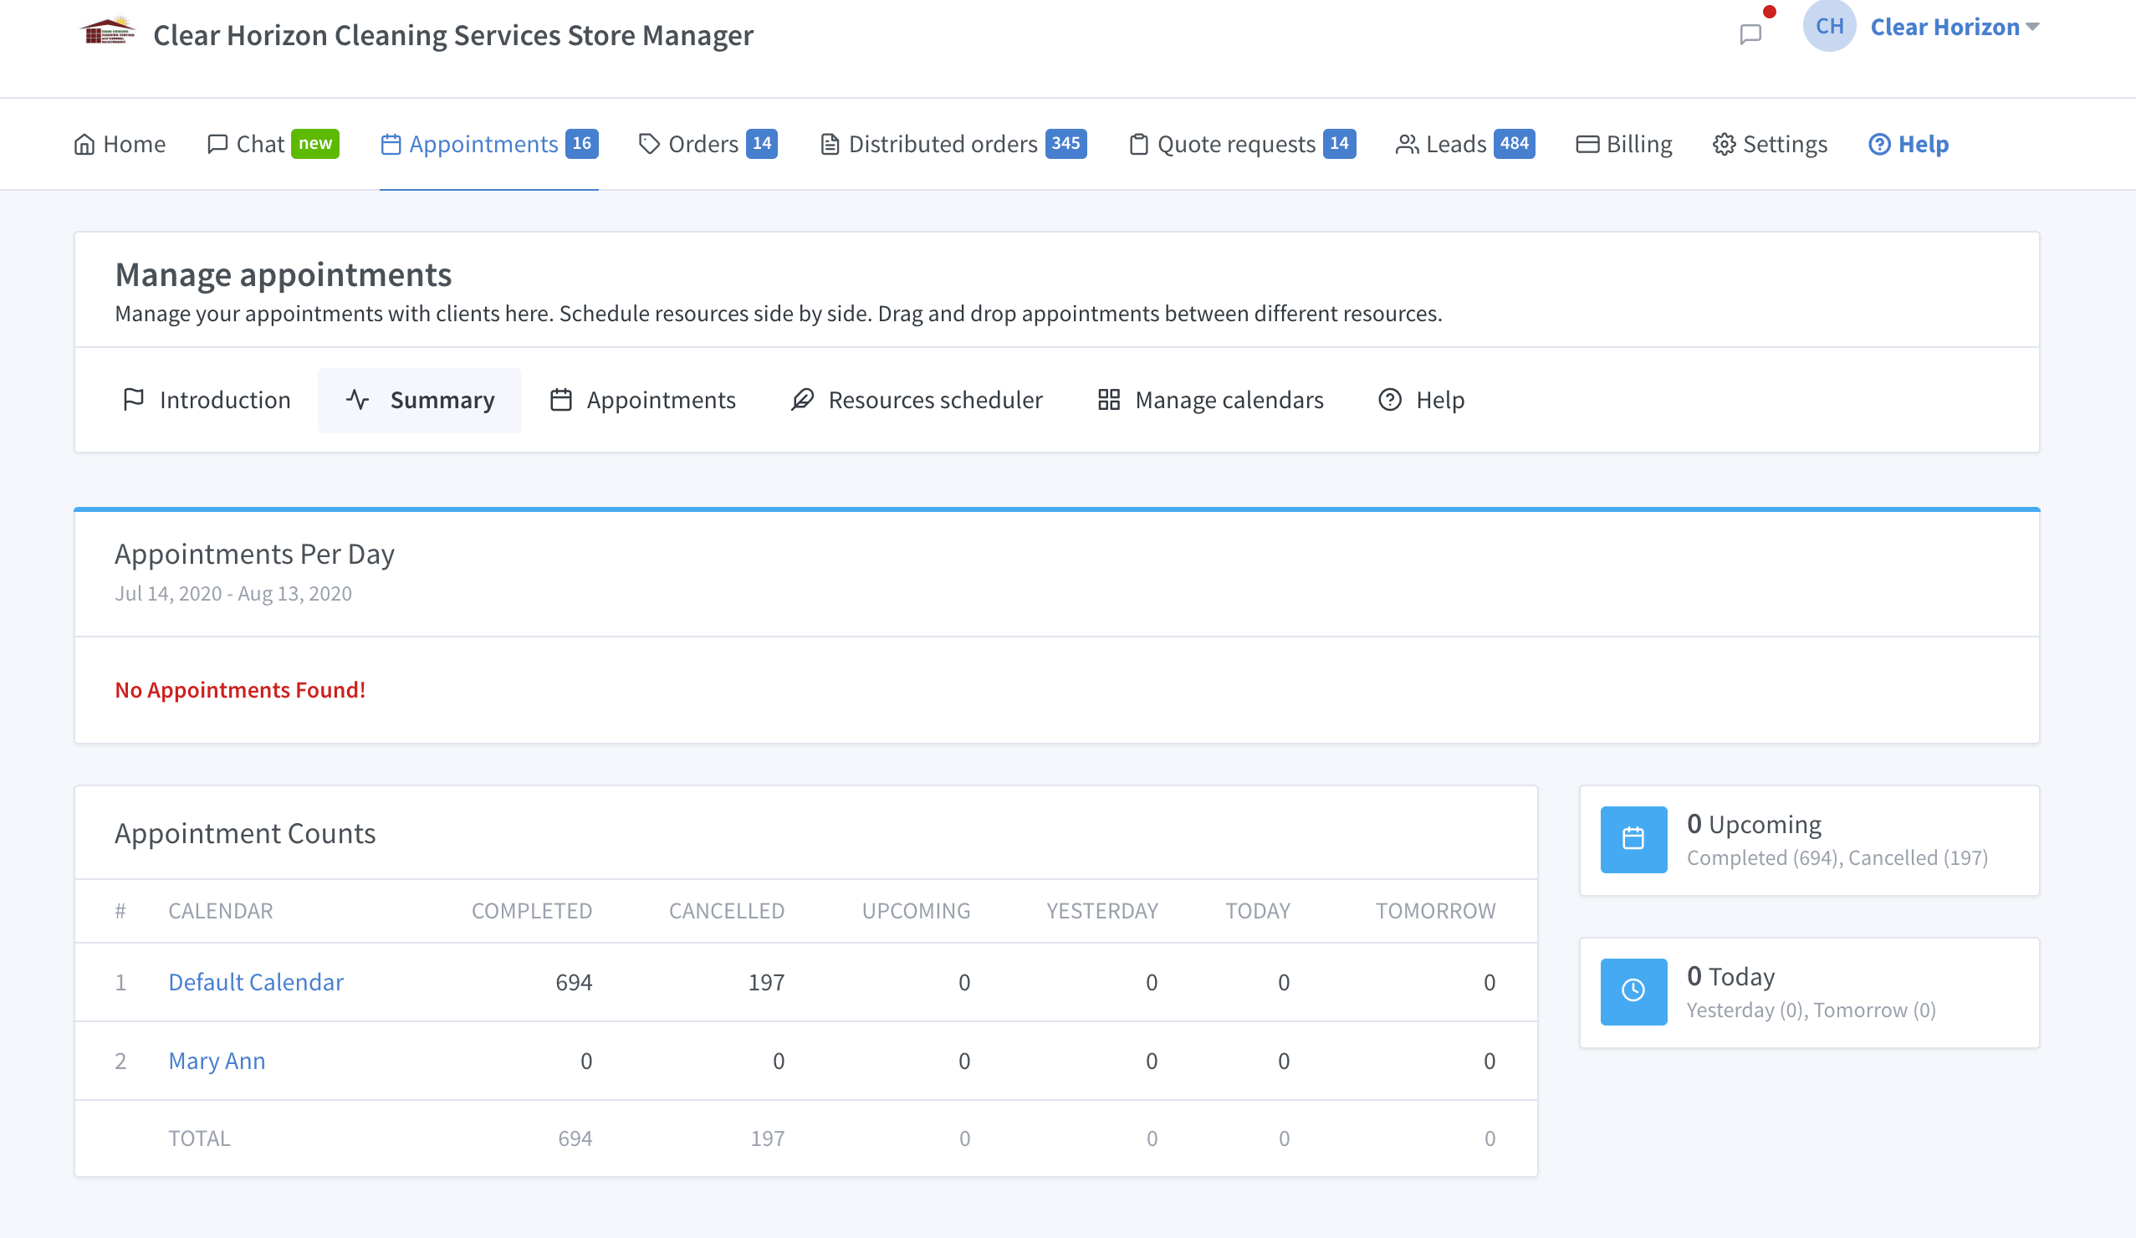
Task: Click the Jul 14, 2020 - Aug 13, 2020 date range
Action: [233, 594]
